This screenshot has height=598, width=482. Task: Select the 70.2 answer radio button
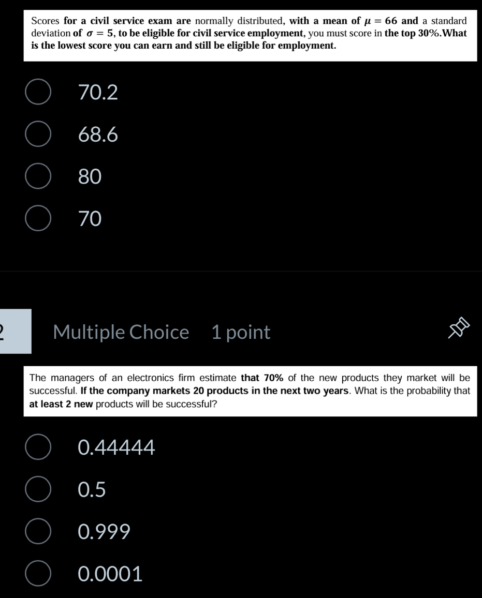click(x=38, y=92)
